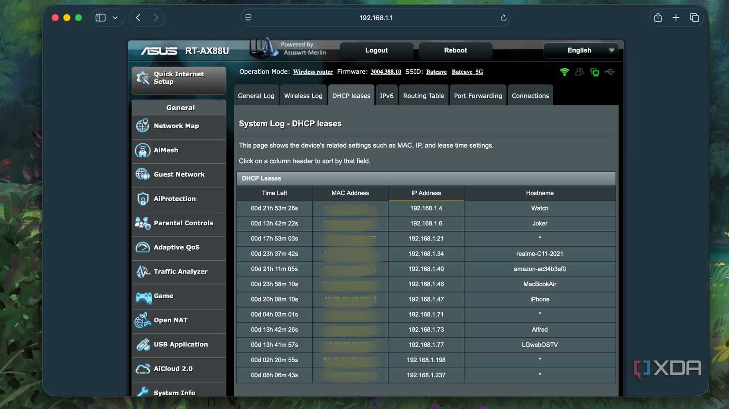Viewport: 729px width, 409px height.
Task: Click the Alfred hostname cell
Action: click(540, 330)
